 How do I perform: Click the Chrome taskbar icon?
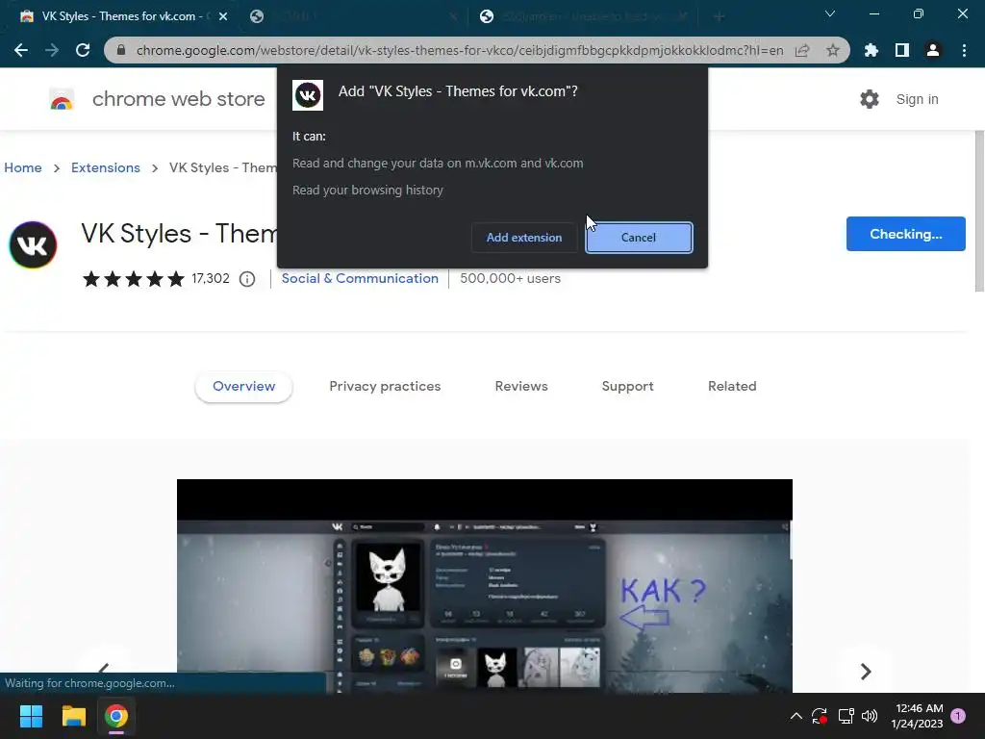[116, 716]
